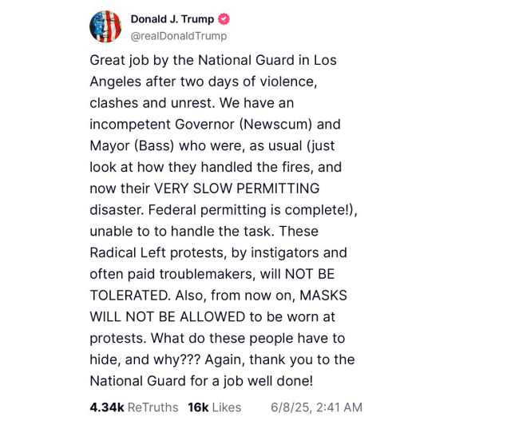Screen dimensions: 511x421
Task: Open the Donald J. Trump display name
Action: point(174,19)
